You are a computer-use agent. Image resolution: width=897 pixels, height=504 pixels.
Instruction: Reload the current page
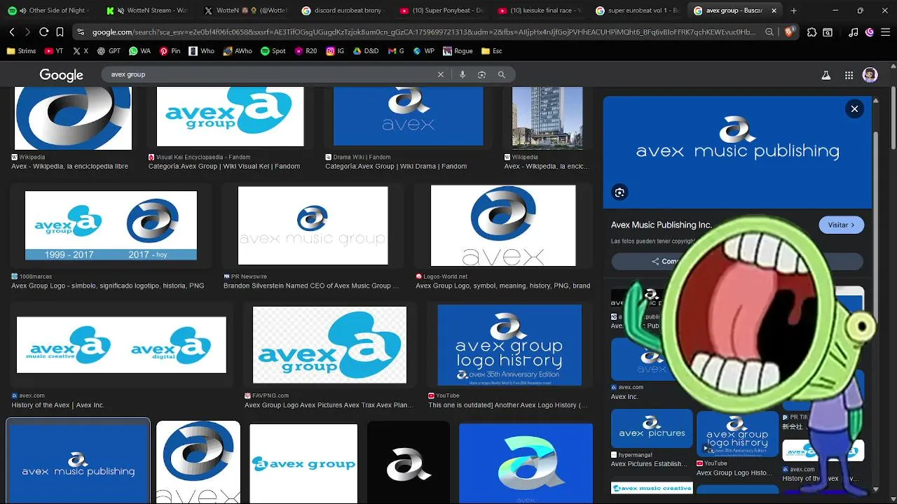43,32
